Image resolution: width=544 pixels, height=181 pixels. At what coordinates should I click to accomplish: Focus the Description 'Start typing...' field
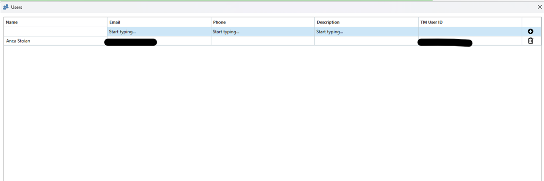[x=366, y=32]
